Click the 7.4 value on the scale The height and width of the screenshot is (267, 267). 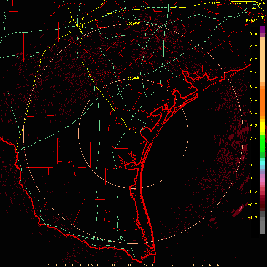click(x=254, y=73)
